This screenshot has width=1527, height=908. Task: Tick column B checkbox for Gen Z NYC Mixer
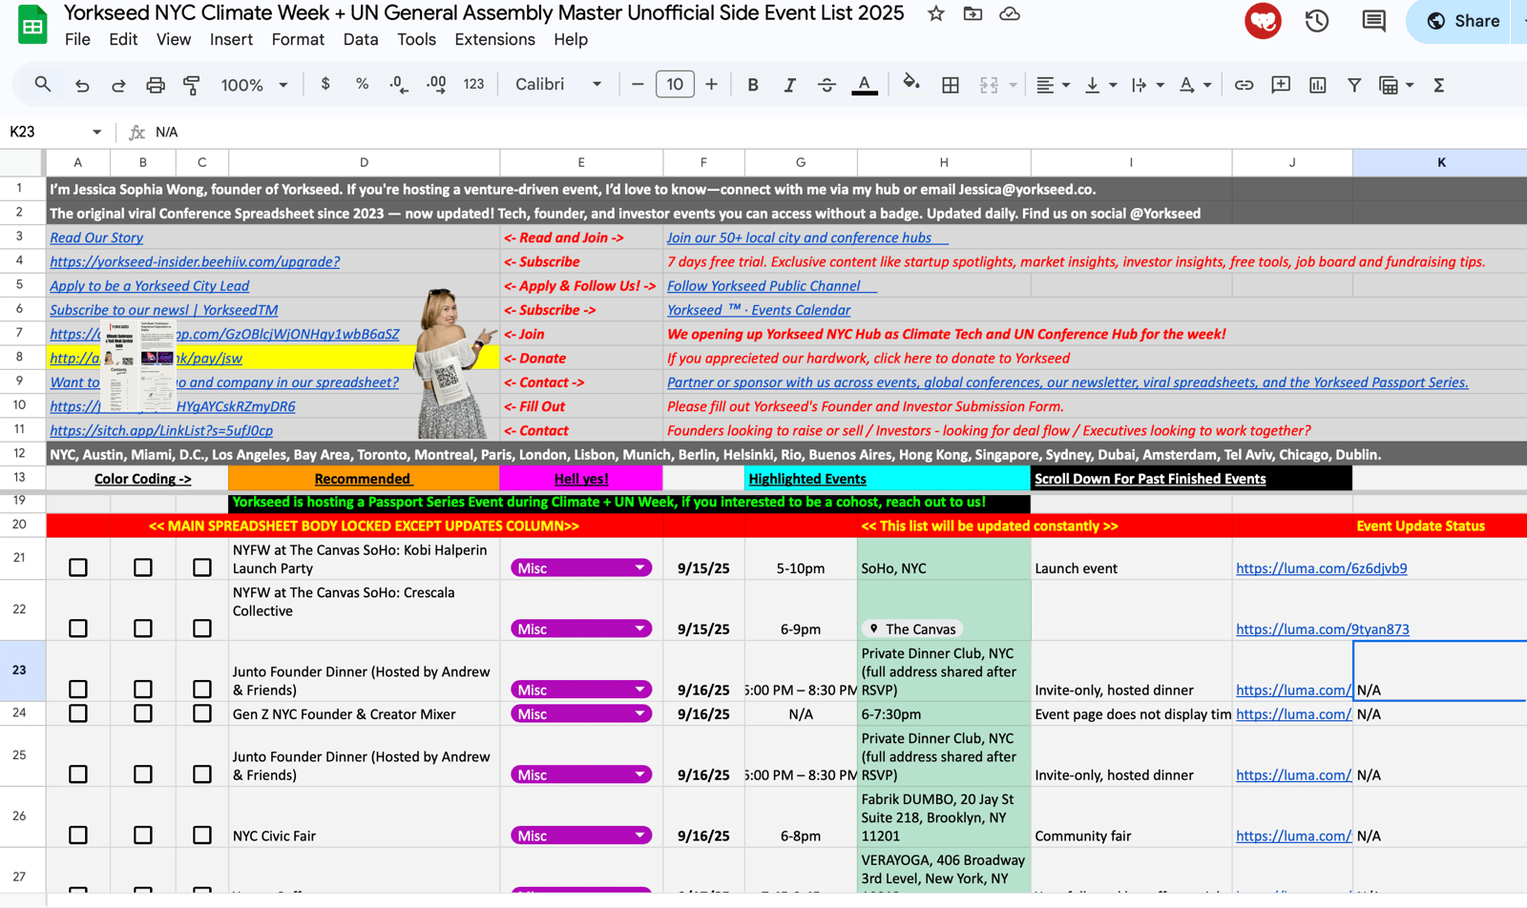tap(143, 713)
